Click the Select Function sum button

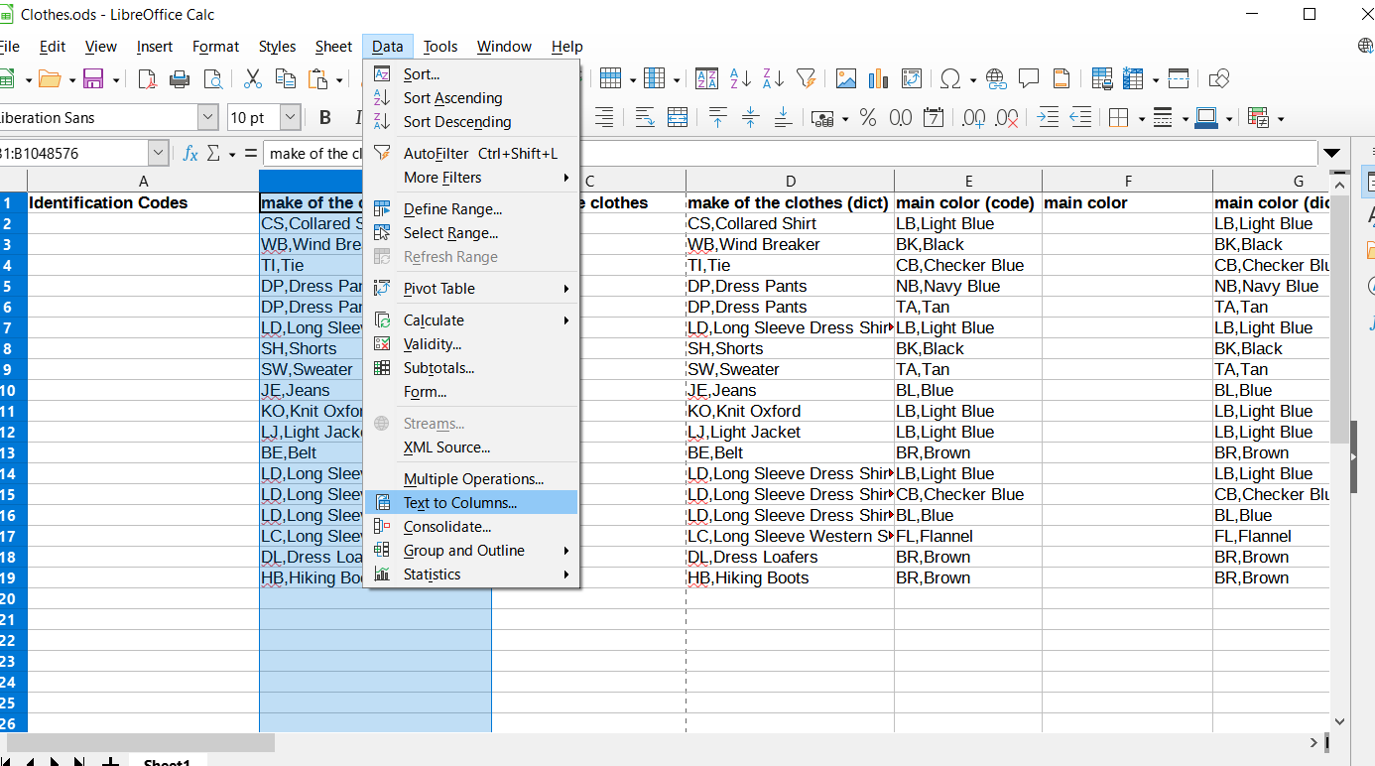point(213,154)
